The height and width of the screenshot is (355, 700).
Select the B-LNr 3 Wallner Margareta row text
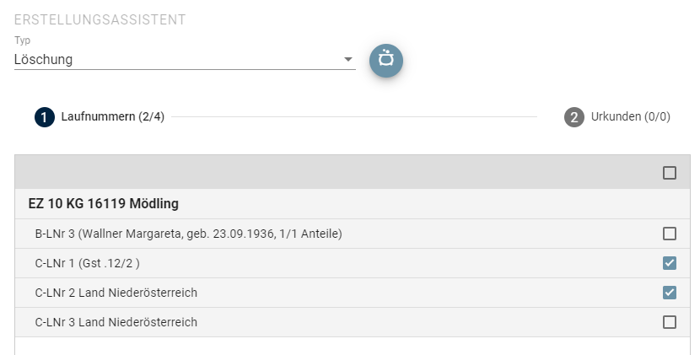tap(188, 234)
